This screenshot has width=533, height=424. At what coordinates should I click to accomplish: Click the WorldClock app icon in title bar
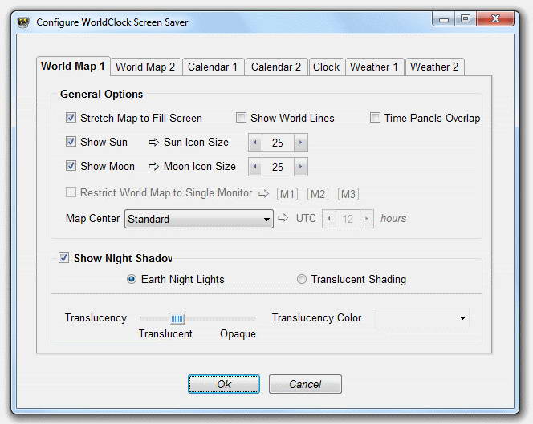pyautogui.click(x=23, y=22)
